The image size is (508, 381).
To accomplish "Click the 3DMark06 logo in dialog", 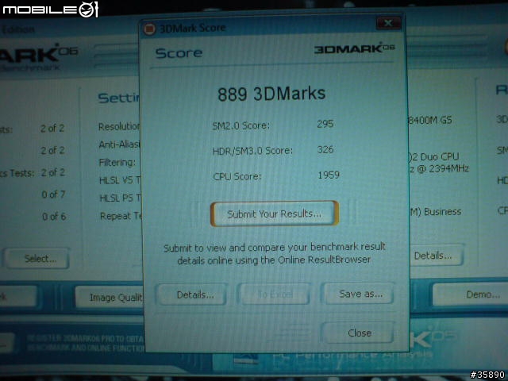I will pyautogui.click(x=355, y=48).
